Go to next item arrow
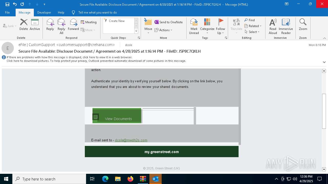328x184 pixels. tap(37, 4)
